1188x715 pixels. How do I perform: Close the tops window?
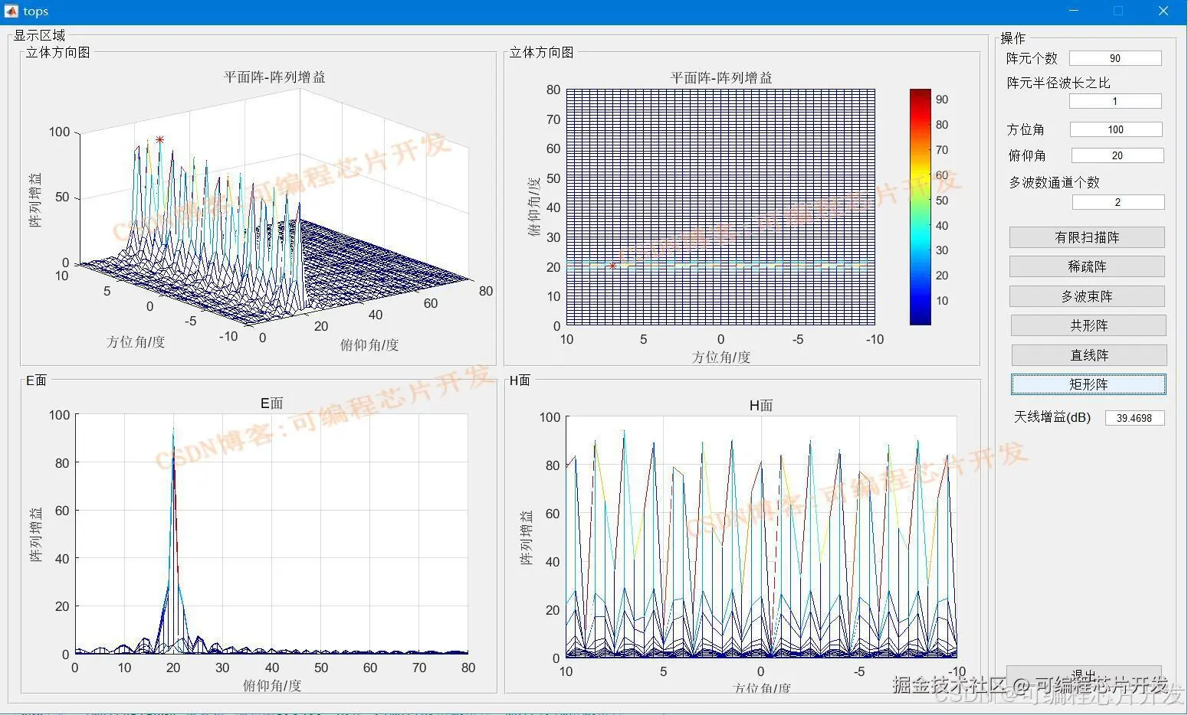[x=1163, y=11]
